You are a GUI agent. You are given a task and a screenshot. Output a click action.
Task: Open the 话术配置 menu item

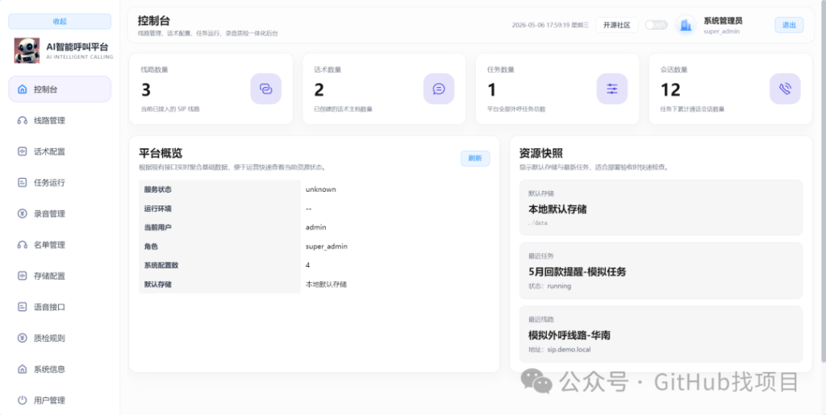pyautogui.click(x=60, y=151)
